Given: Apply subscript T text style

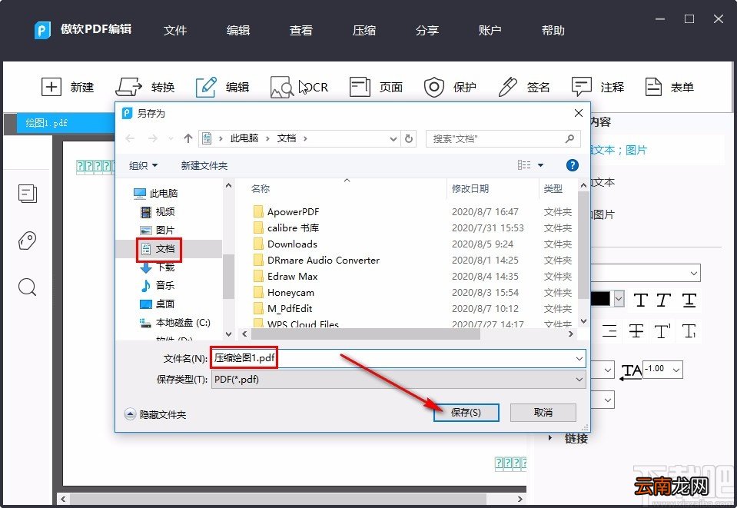Looking at the screenshot, I should pyautogui.click(x=689, y=330).
